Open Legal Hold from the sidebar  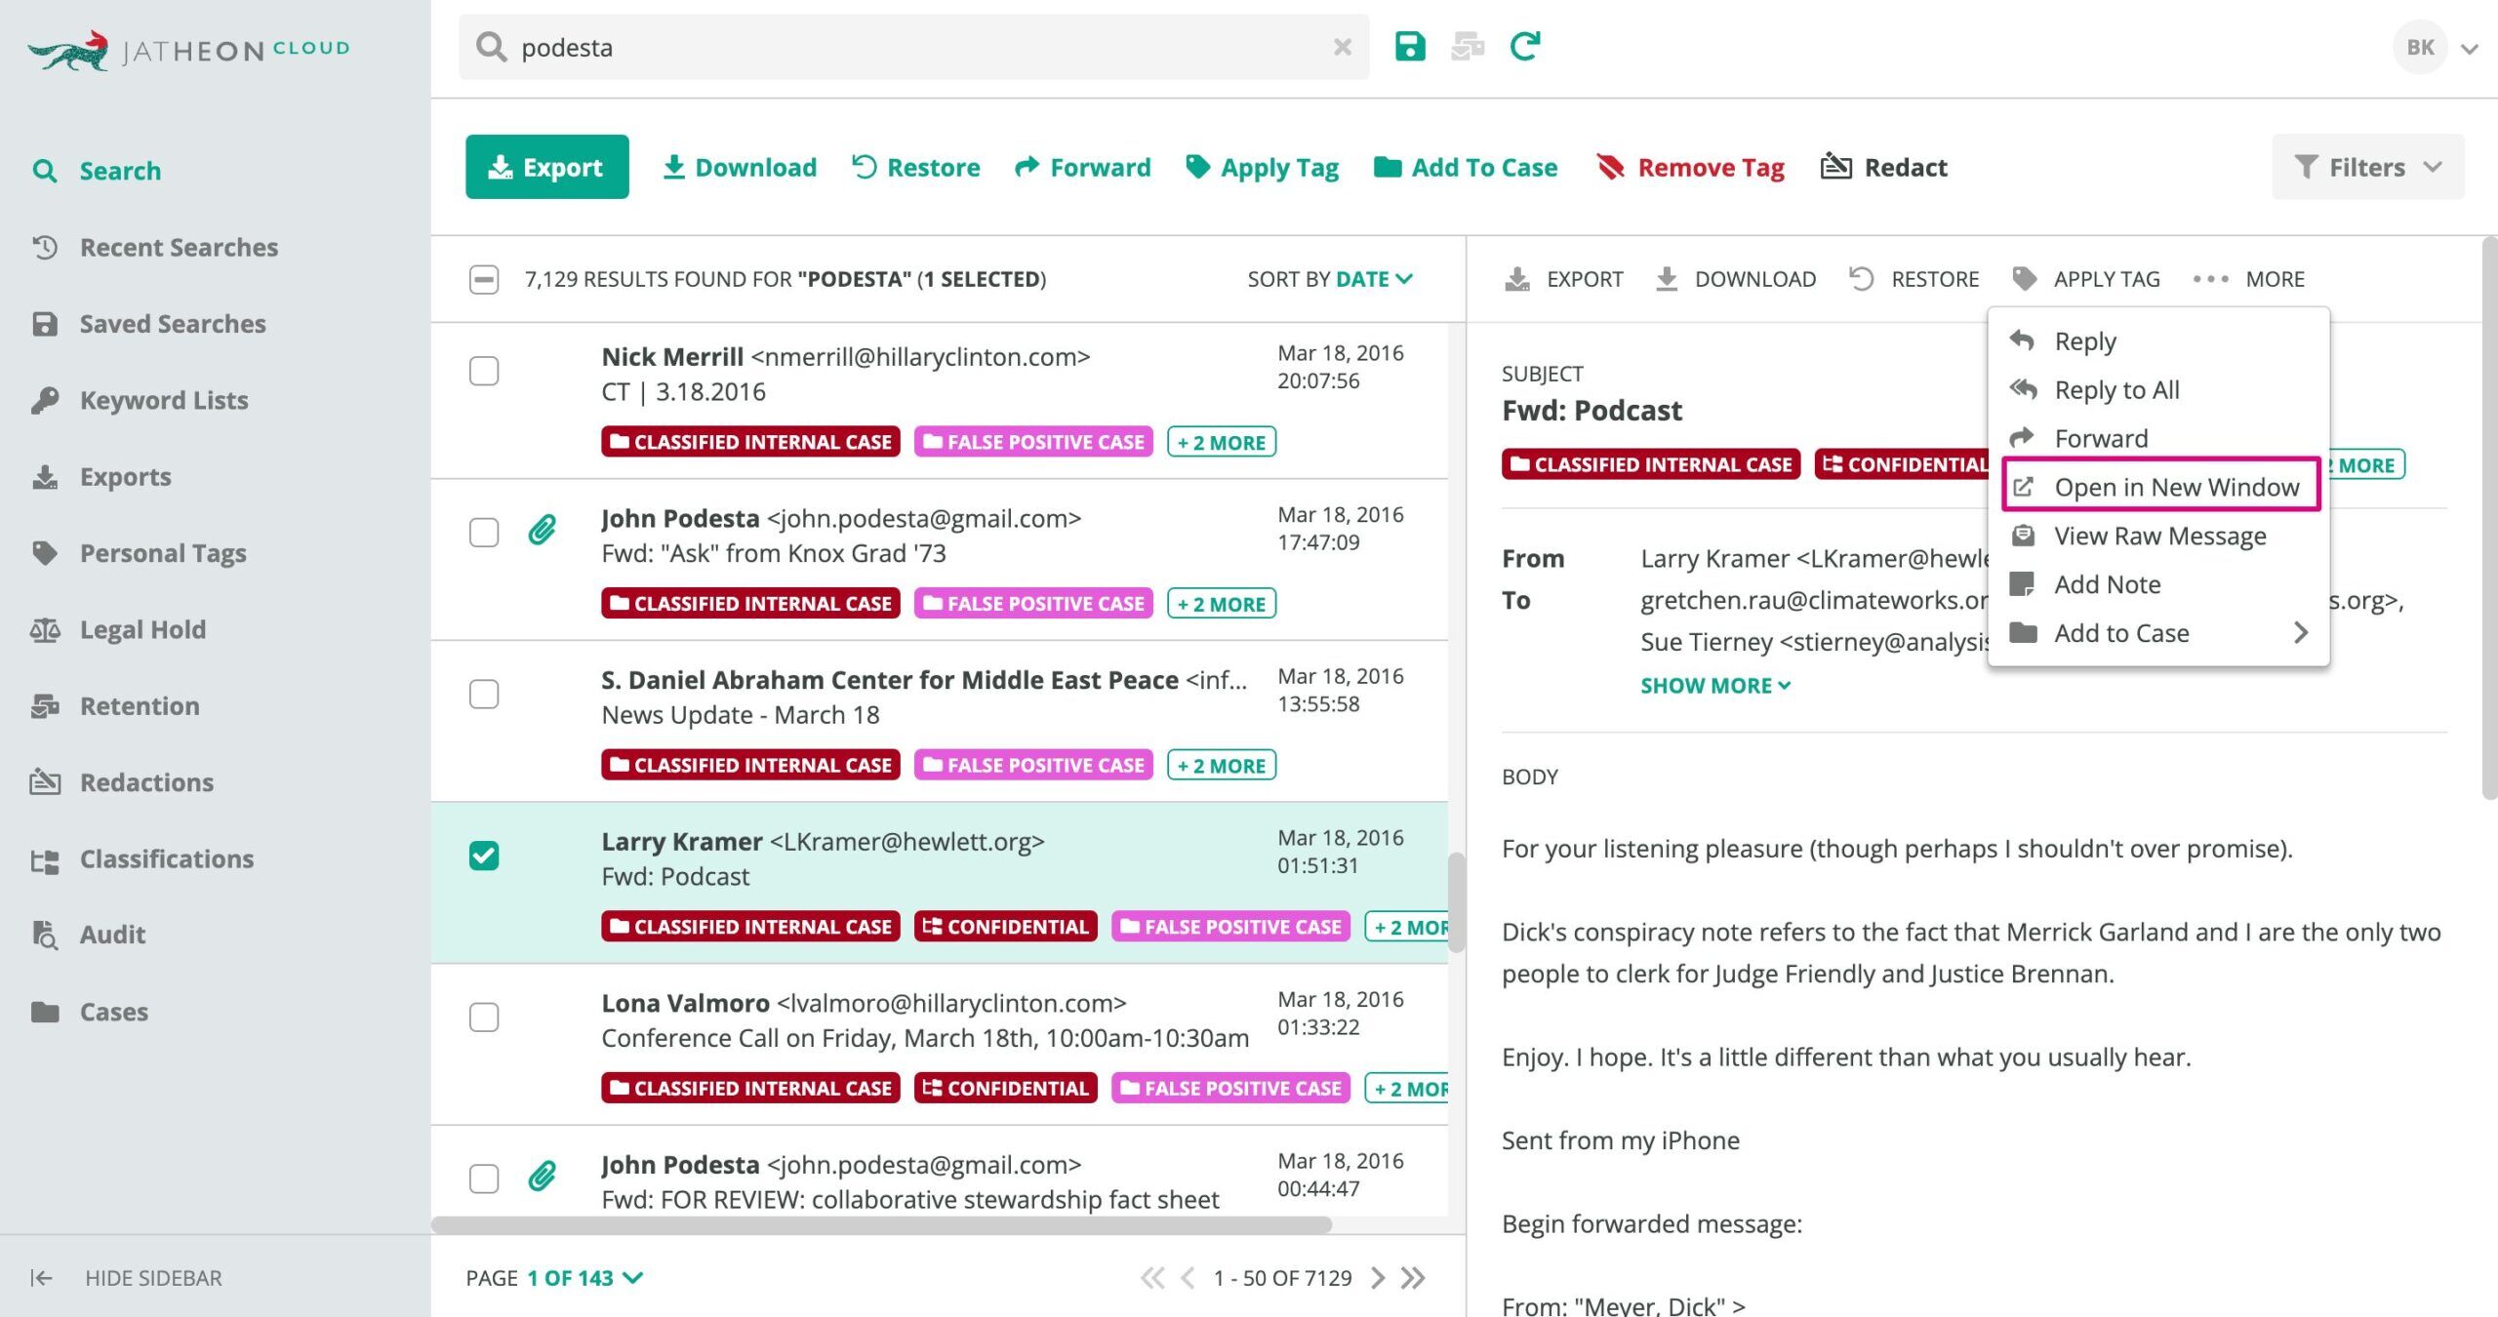(142, 629)
